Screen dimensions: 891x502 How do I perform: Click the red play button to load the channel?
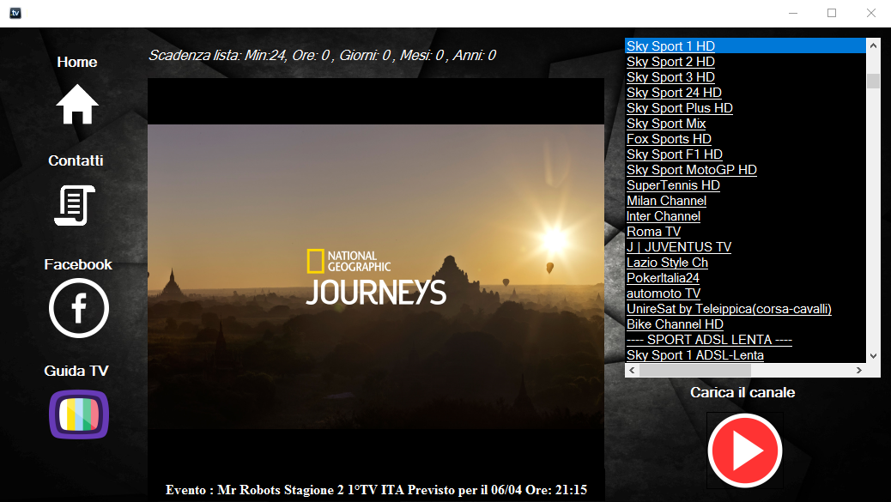[x=745, y=451]
